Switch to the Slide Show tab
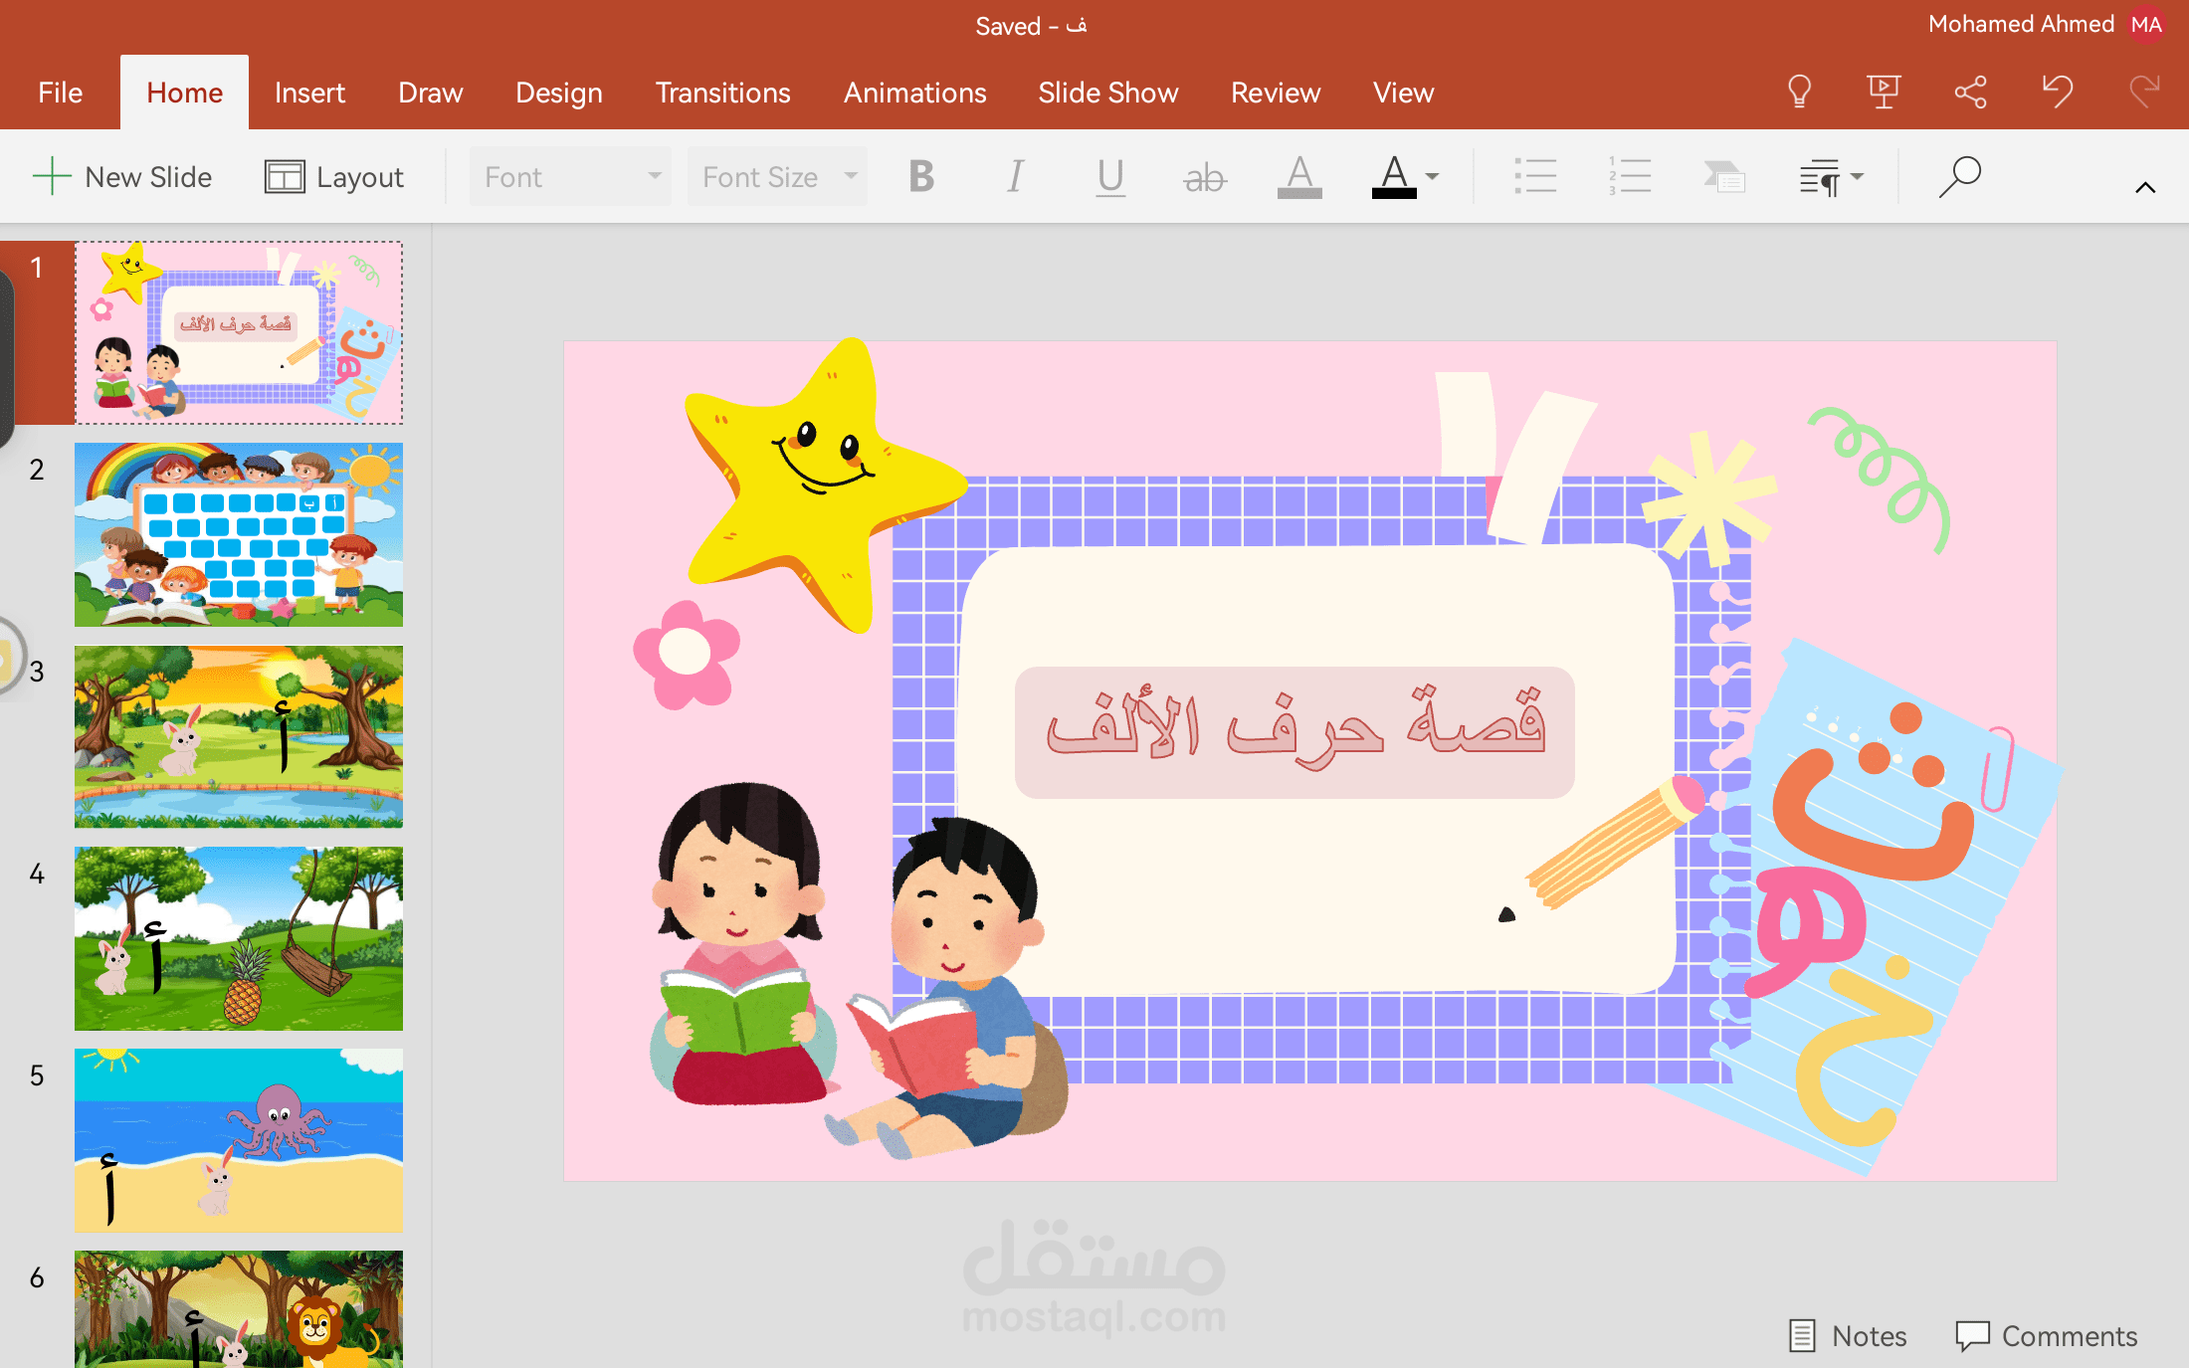This screenshot has width=2189, height=1368. [1107, 93]
